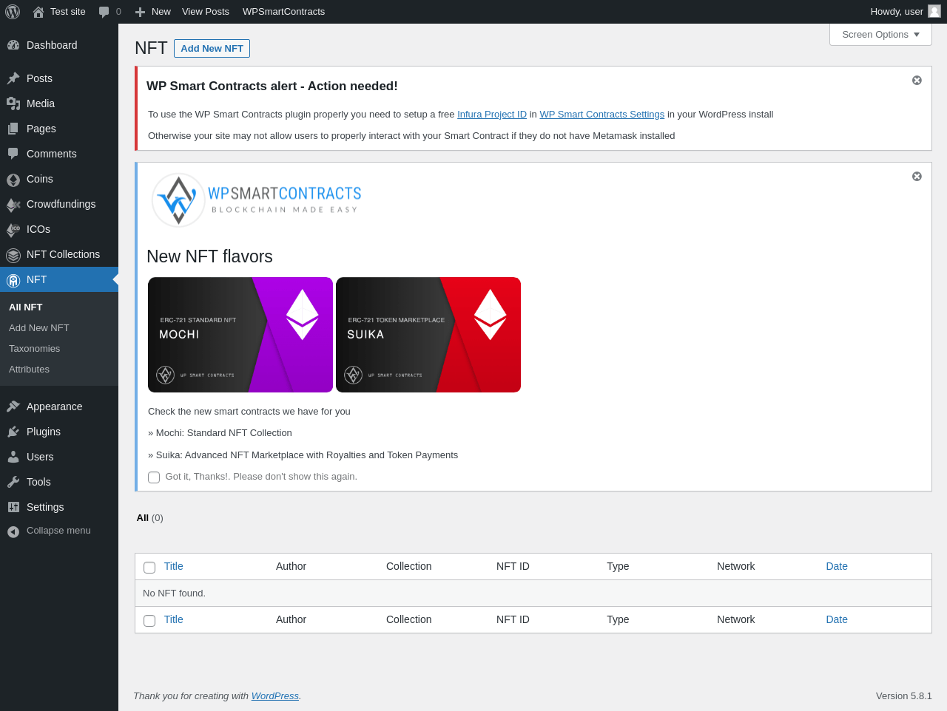Sort by Title in table footer
The width and height of the screenshot is (947, 711).
point(173,619)
